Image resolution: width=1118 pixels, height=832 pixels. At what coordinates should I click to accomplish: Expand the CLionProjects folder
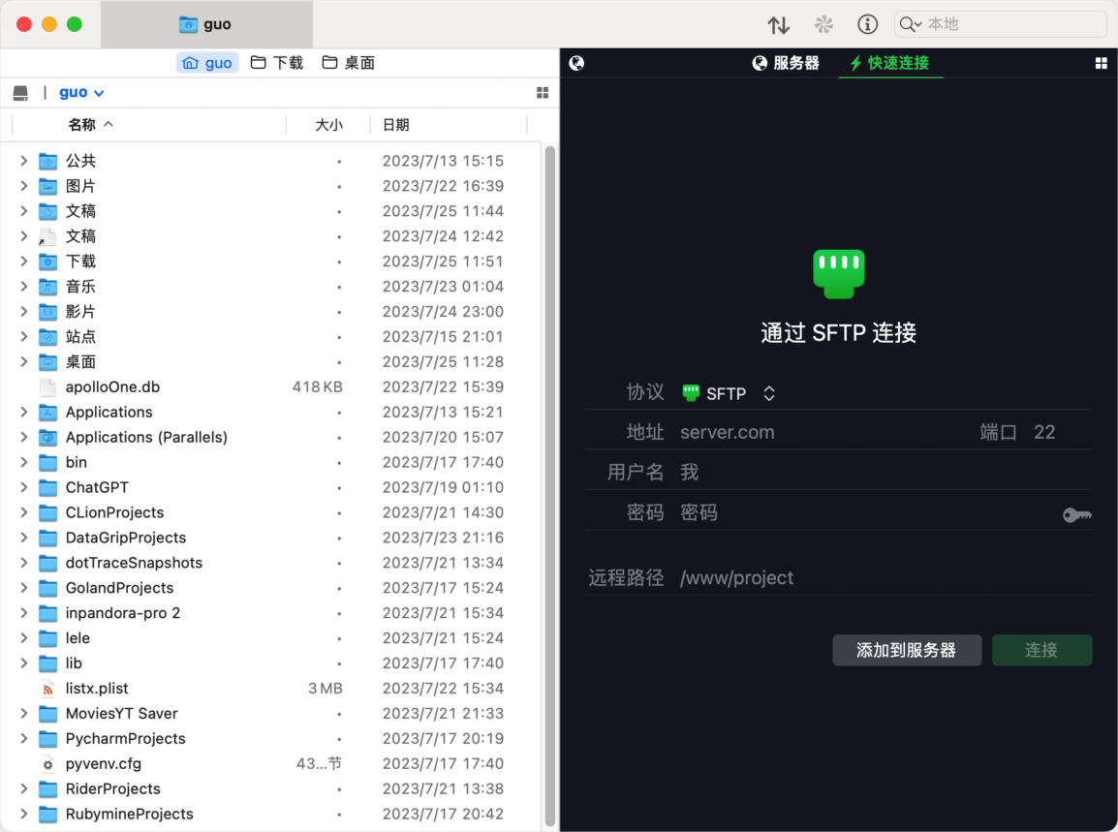click(23, 512)
